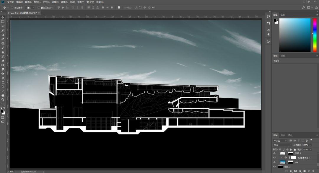Select the History Brush tool
The image size is (319, 173).
pos(3,56)
